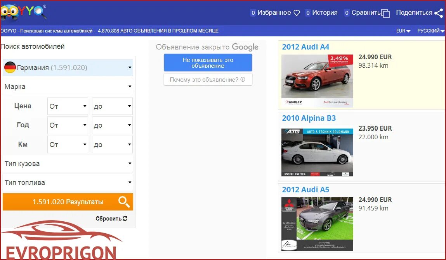Image resolution: width=446 pixels, height=260 pixels.
Task: Click the refresh icon next to Сбросить
Action: [124, 218]
